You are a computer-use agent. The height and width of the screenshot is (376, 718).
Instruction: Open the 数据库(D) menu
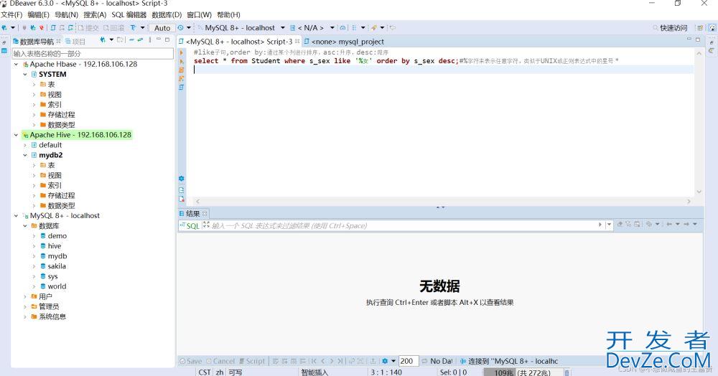pos(167,14)
